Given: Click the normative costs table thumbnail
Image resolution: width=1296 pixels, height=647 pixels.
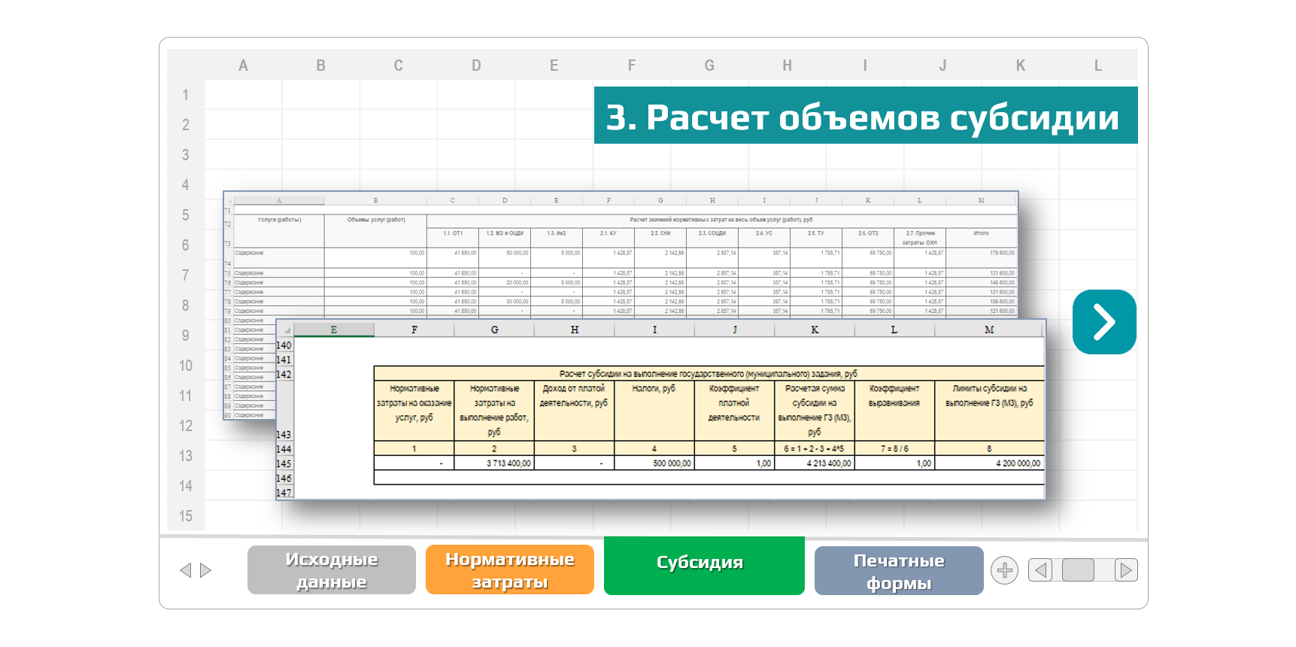Looking at the screenshot, I should tap(620, 256).
